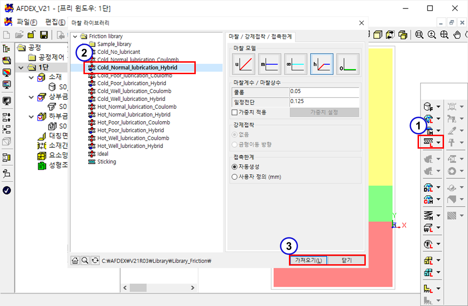Open dropdown arrow next to friction icon
468x306 pixels.
[438, 142]
